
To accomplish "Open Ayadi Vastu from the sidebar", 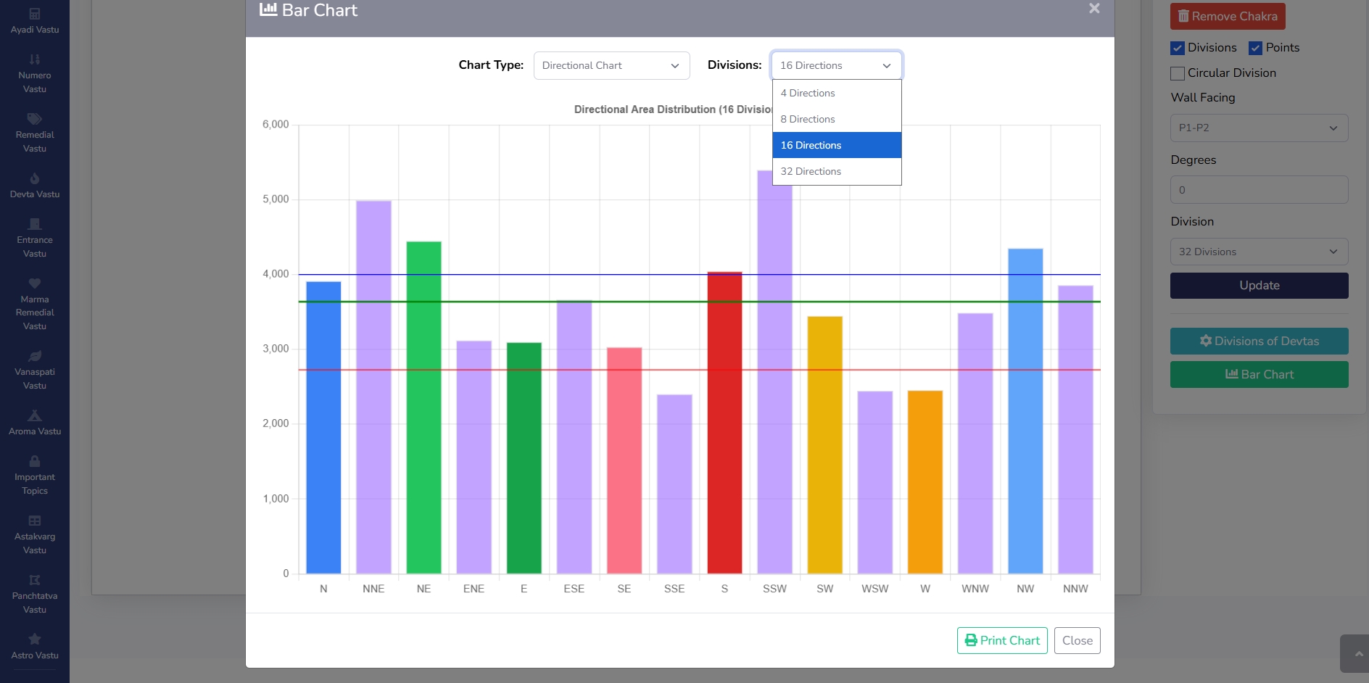I will click(x=35, y=21).
